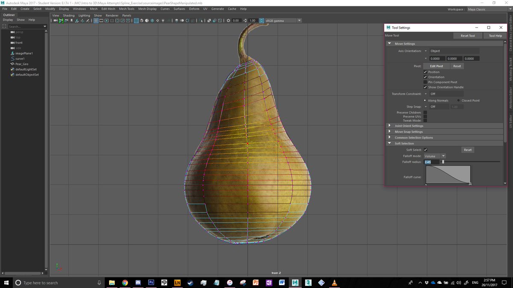The width and height of the screenshot is (513, 288).
Task: Open Google Chrome from the taskbar
Action: point(125,282)
